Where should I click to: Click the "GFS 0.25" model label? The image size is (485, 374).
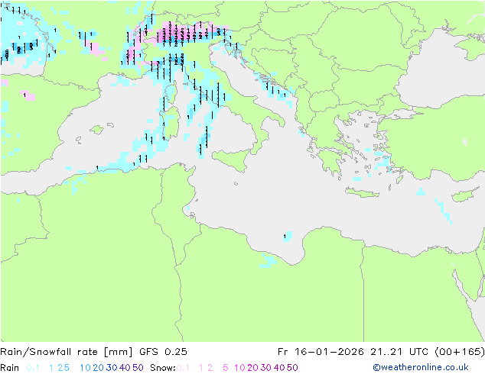click(163, 352)
